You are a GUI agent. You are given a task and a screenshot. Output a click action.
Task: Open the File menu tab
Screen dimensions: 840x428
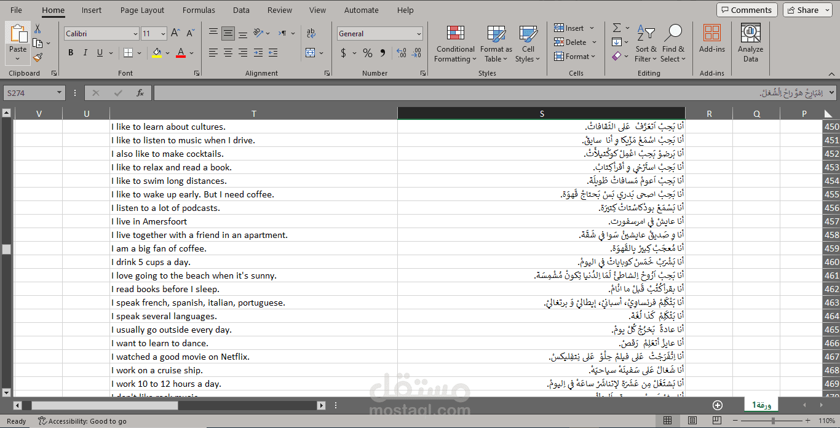pos(17,10)
